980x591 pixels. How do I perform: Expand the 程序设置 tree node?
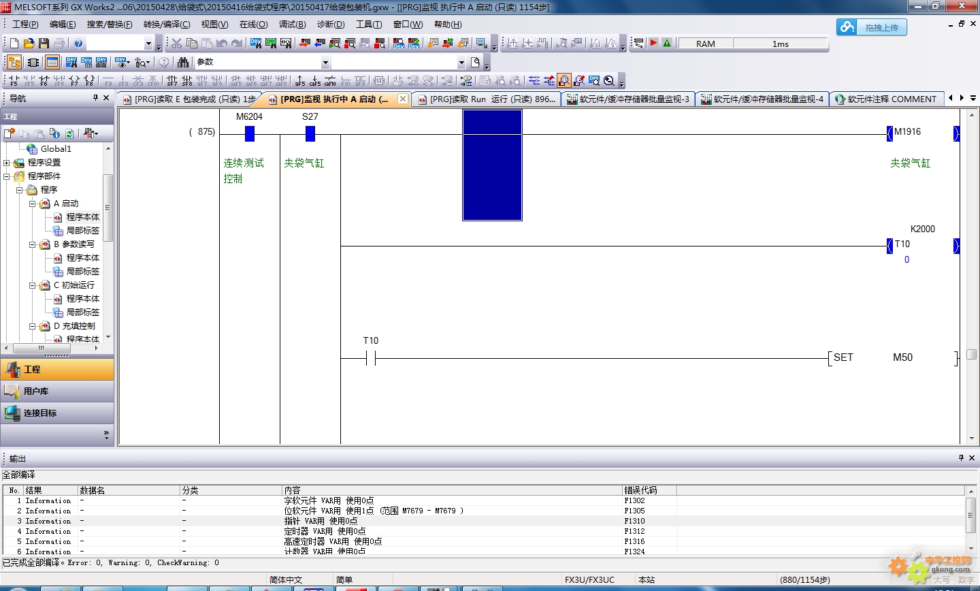pyautogui.click(x=7, y=163)
